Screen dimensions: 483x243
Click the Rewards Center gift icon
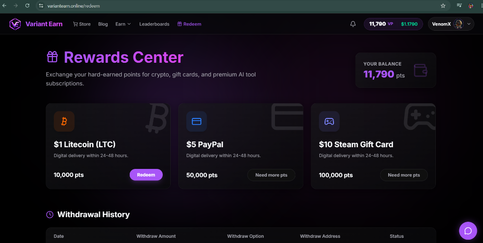pos(52,57)
